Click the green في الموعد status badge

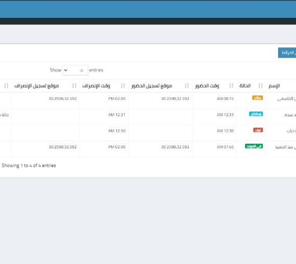(254, 146)
